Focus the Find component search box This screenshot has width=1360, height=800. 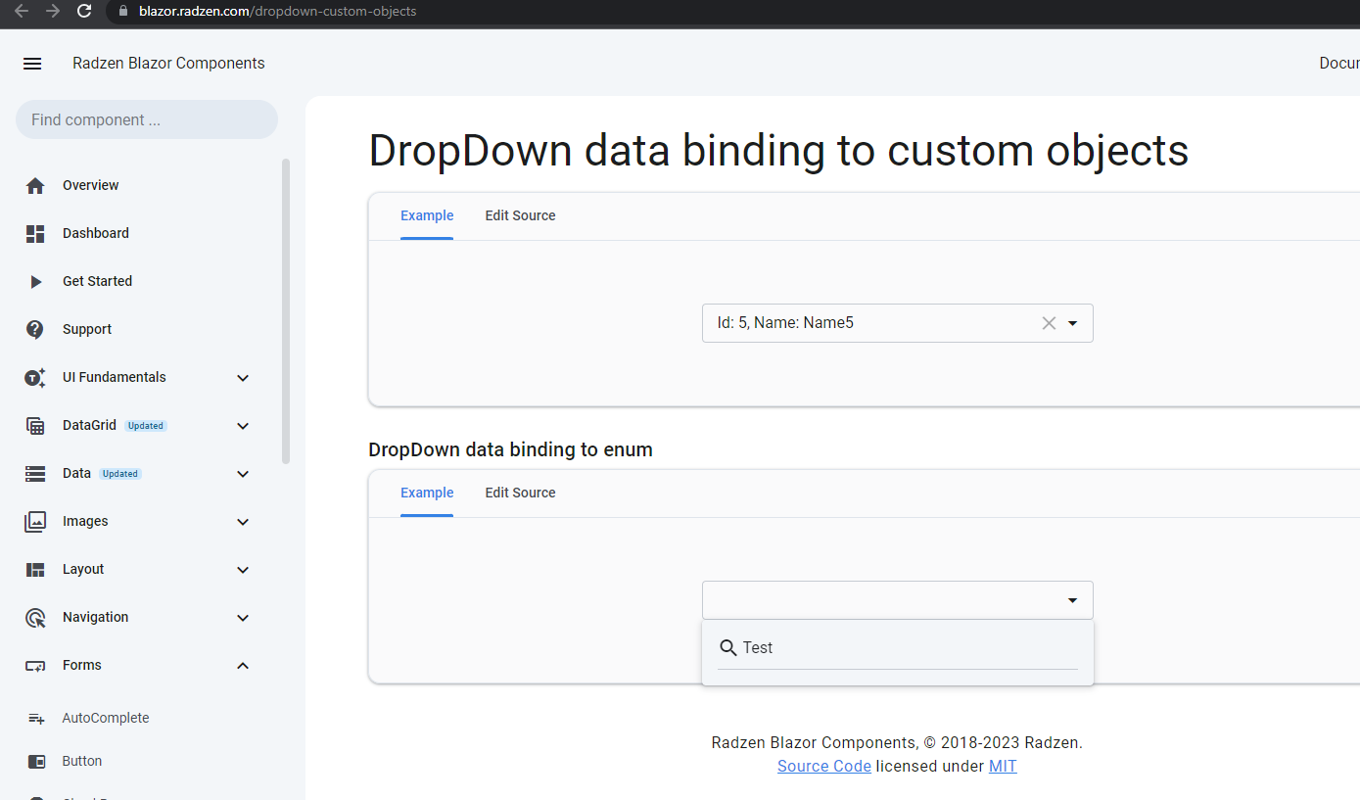147,119
